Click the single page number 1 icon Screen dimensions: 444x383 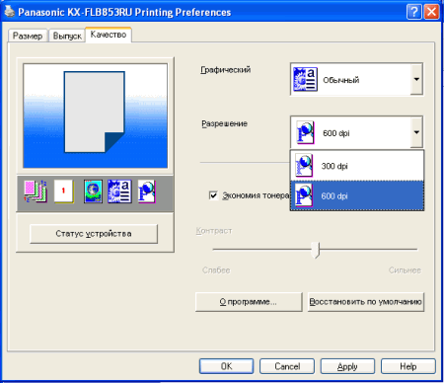[x=64, y=191]
